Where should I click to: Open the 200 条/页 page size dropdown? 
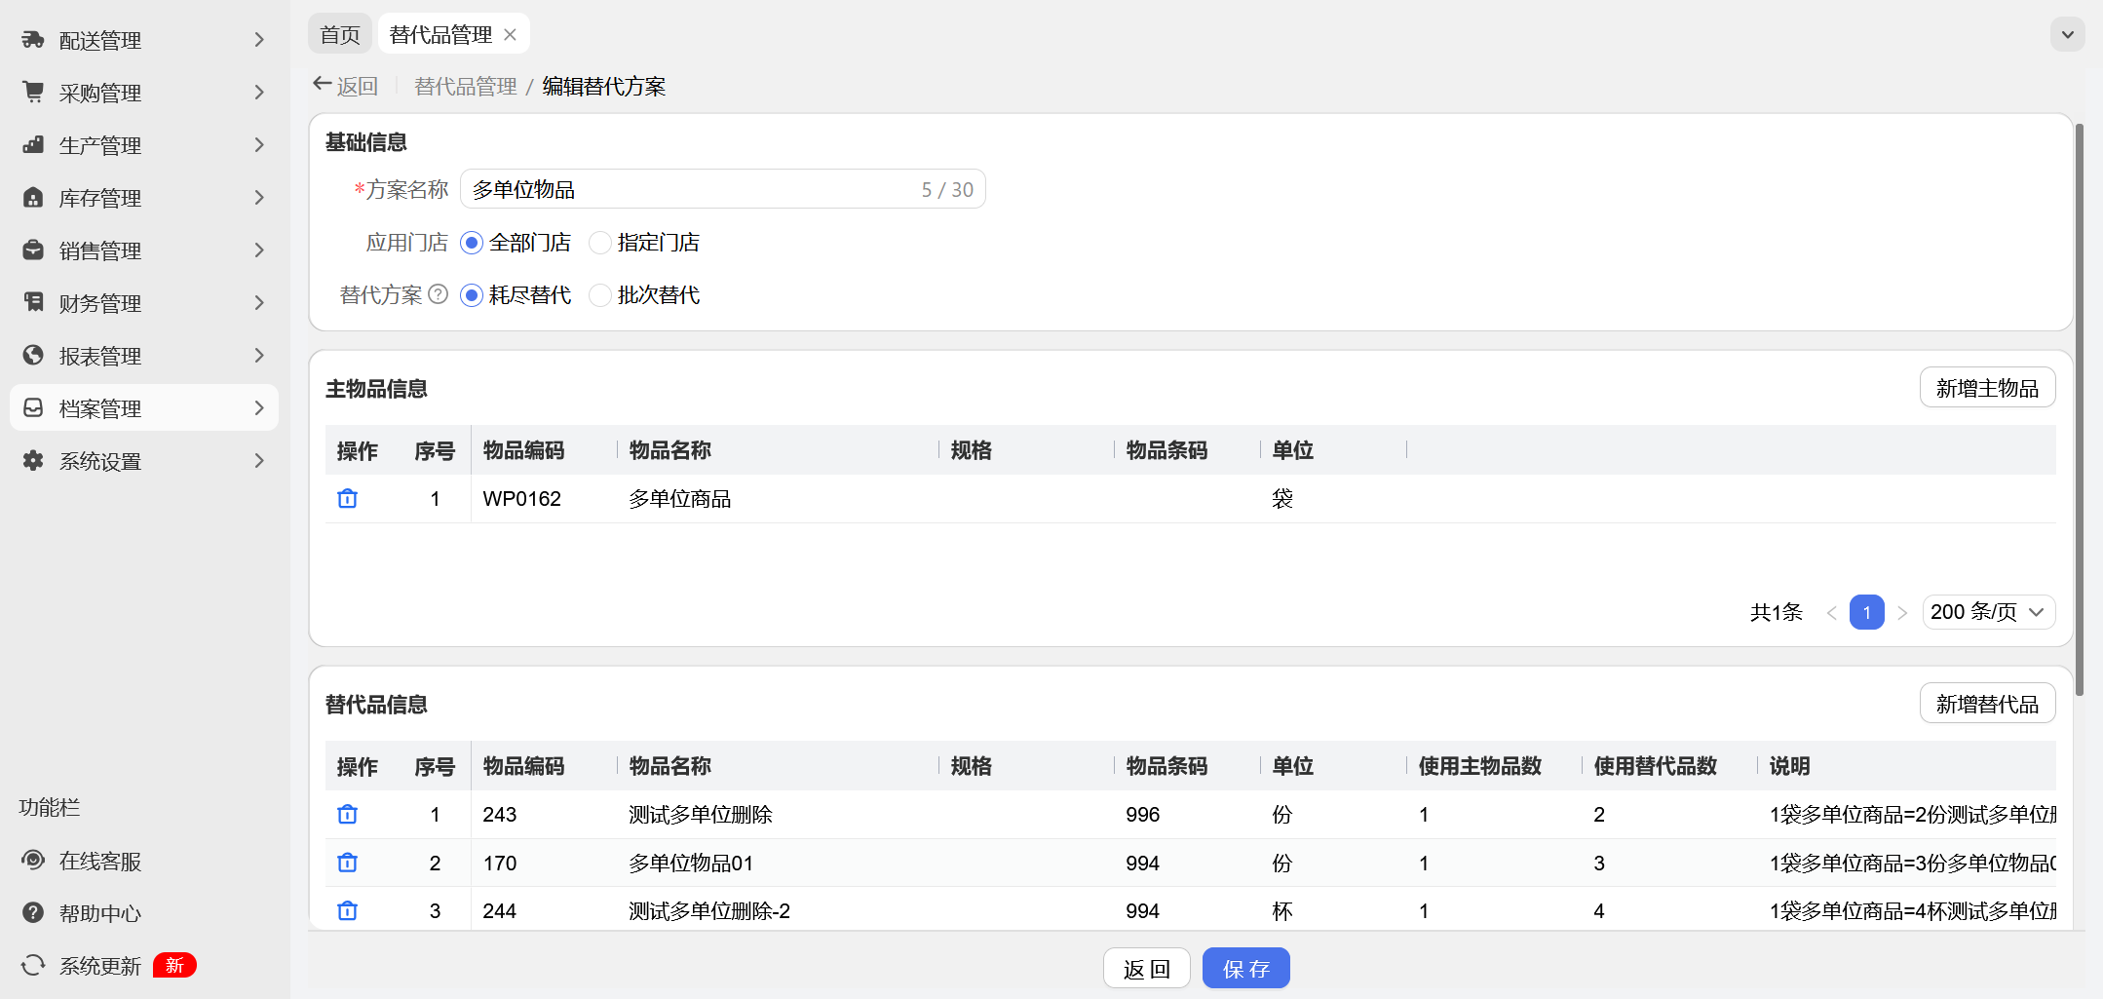(x=1989, y=612)
